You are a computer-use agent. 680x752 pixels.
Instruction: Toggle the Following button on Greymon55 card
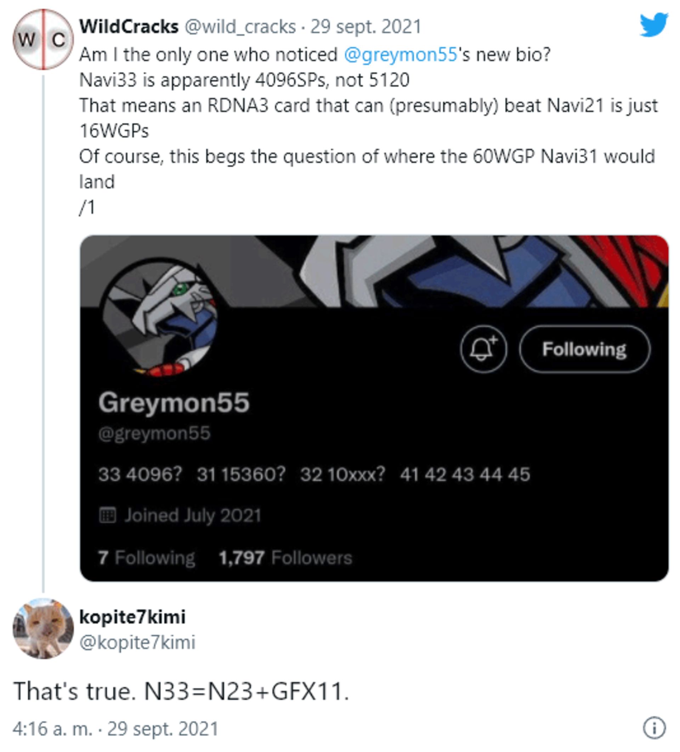pos(584,349)
